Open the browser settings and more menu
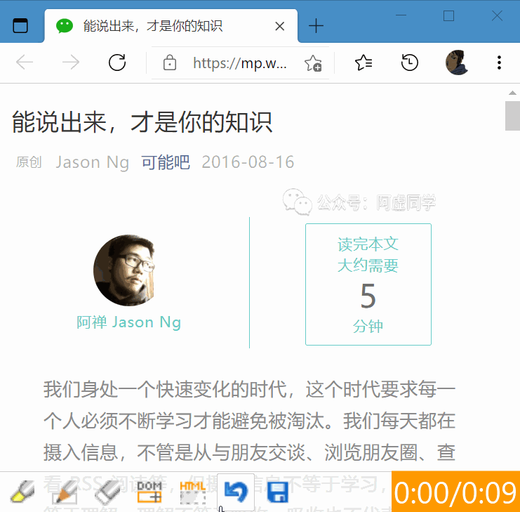 pyautogui.click(x=499, y=63)
